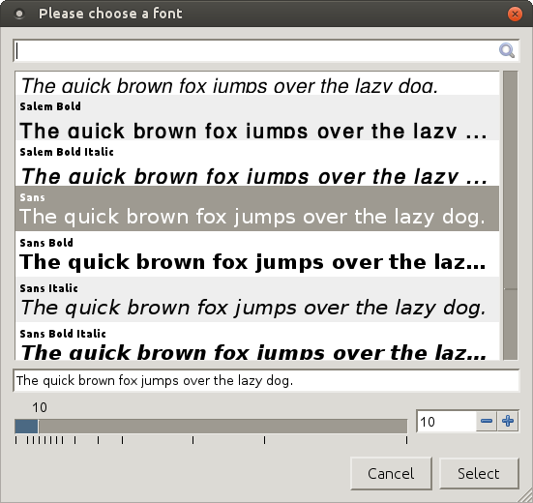
Task: Pick the Sans Italic font
Action: (257, 300)
